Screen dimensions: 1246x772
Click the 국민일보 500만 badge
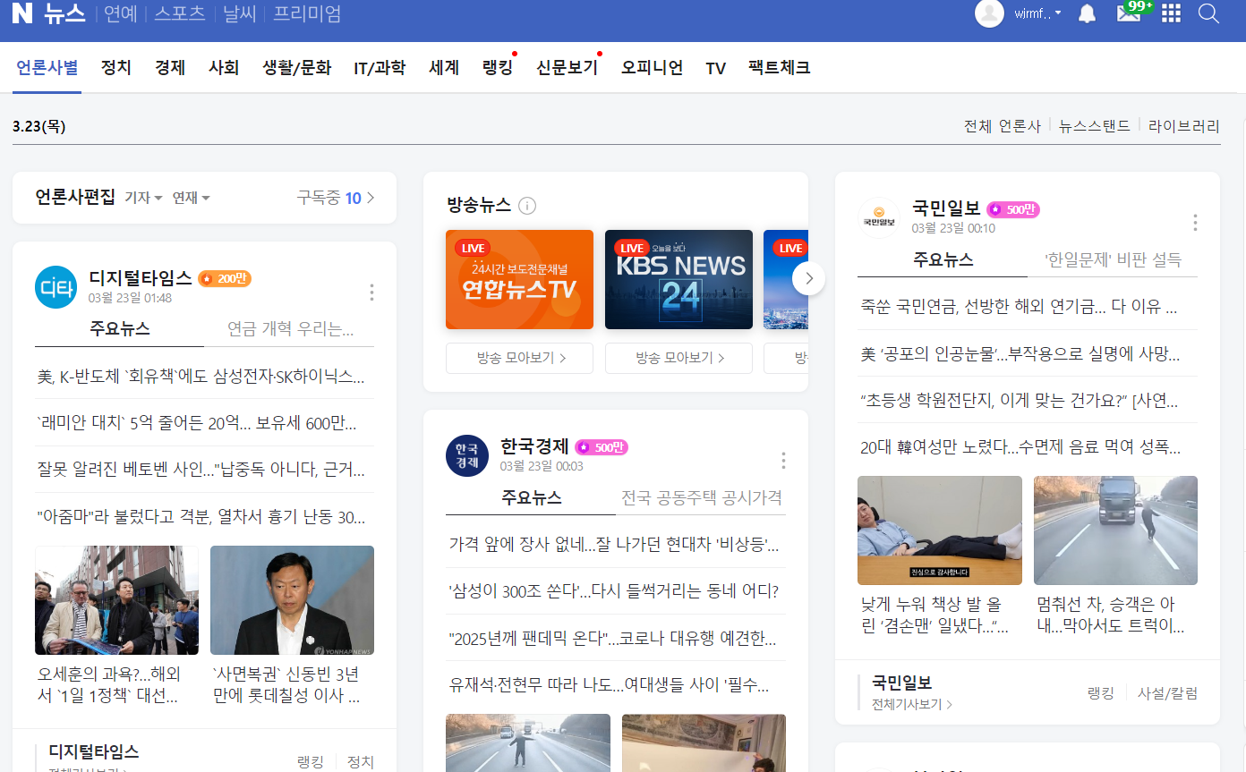point(1013,209)
